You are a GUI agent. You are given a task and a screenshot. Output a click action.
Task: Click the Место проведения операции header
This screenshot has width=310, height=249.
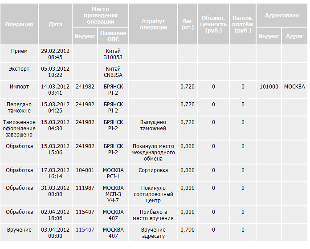[100, 15]
